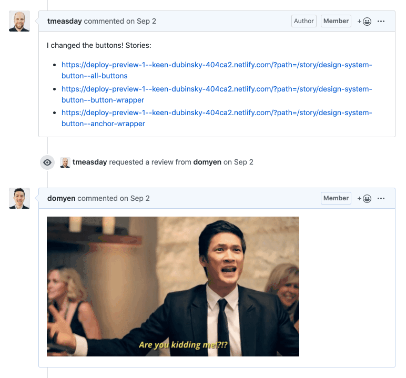
Task: Open the anchor-wrapper story preview link
Action: point(217,118)
